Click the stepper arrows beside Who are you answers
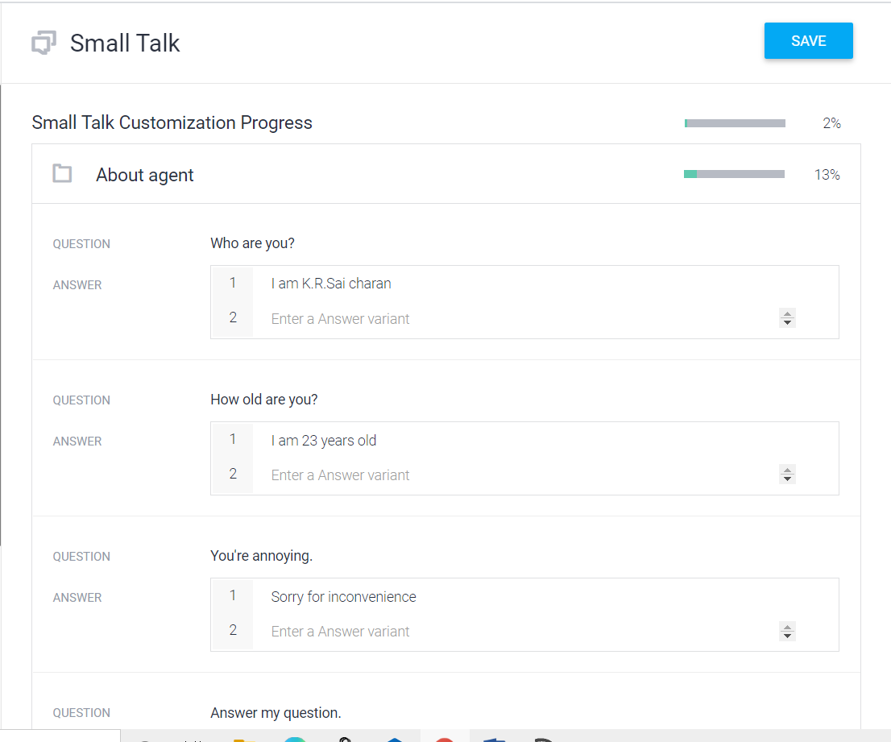Image resolution: width=891 pixels, height=742 pixels. tap(787, 317)
